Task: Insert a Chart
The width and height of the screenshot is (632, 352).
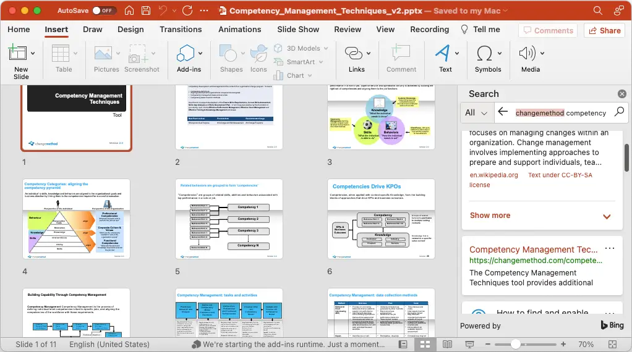Action: click(x=293, y=75)
